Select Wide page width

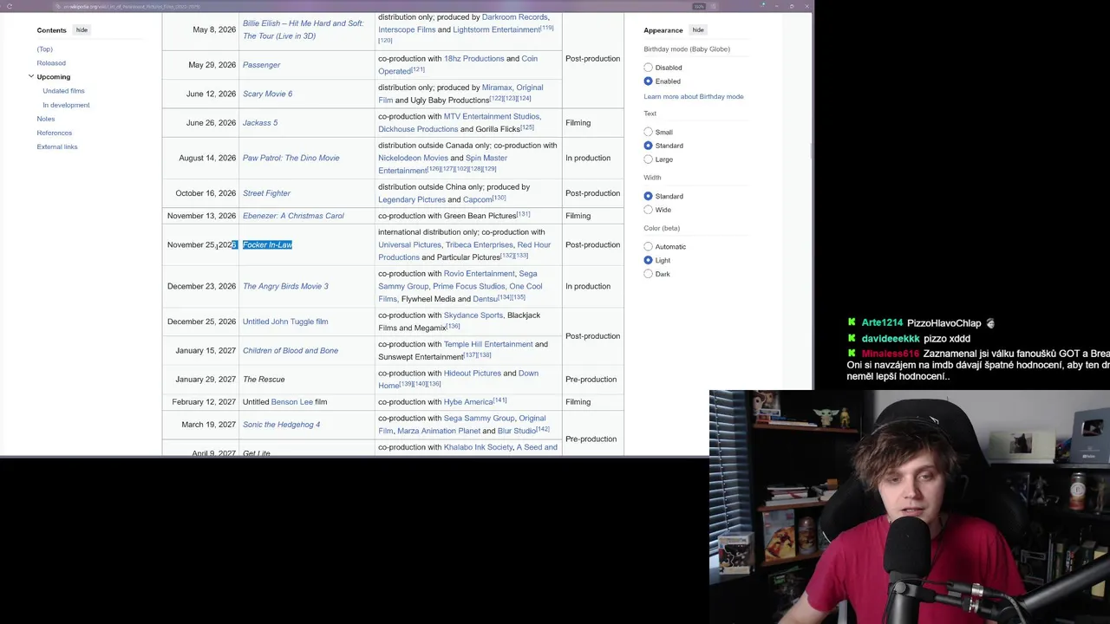(x=648, y=210)
